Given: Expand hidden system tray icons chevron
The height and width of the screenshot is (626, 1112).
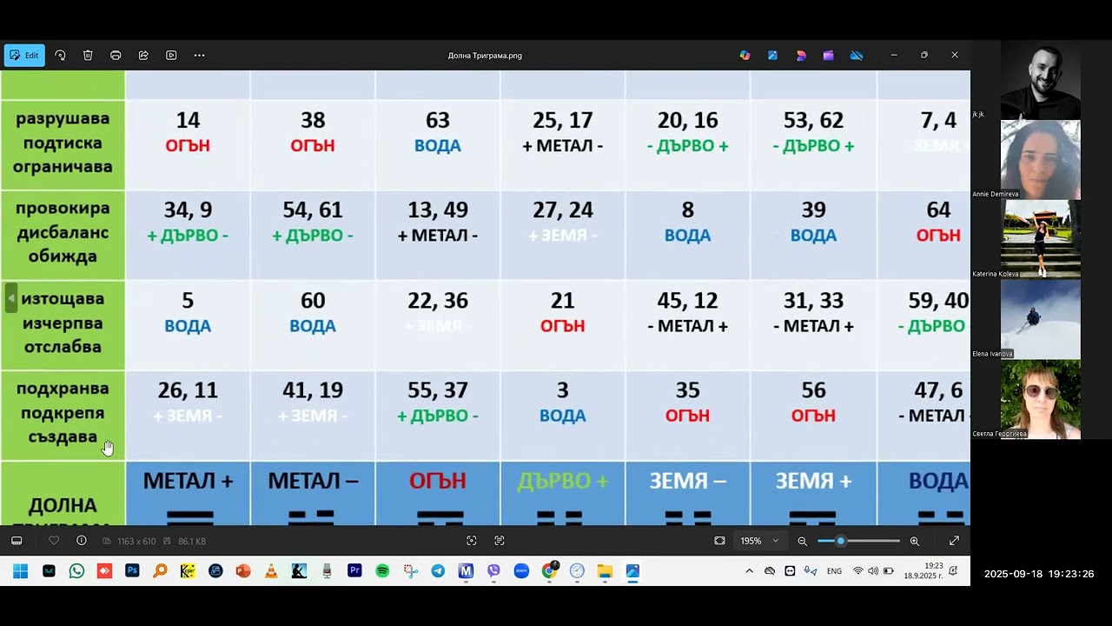Looking at the screenshot, I should point(749,571).
